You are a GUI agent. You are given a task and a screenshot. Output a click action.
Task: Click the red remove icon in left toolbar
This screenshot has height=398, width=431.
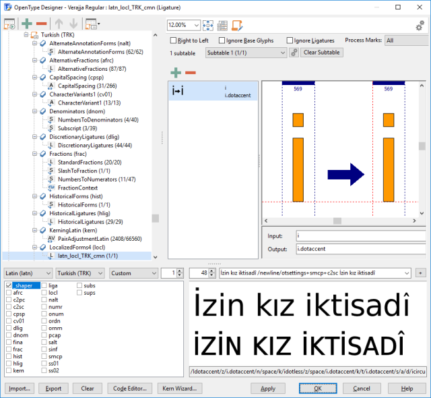click(42, 25)
